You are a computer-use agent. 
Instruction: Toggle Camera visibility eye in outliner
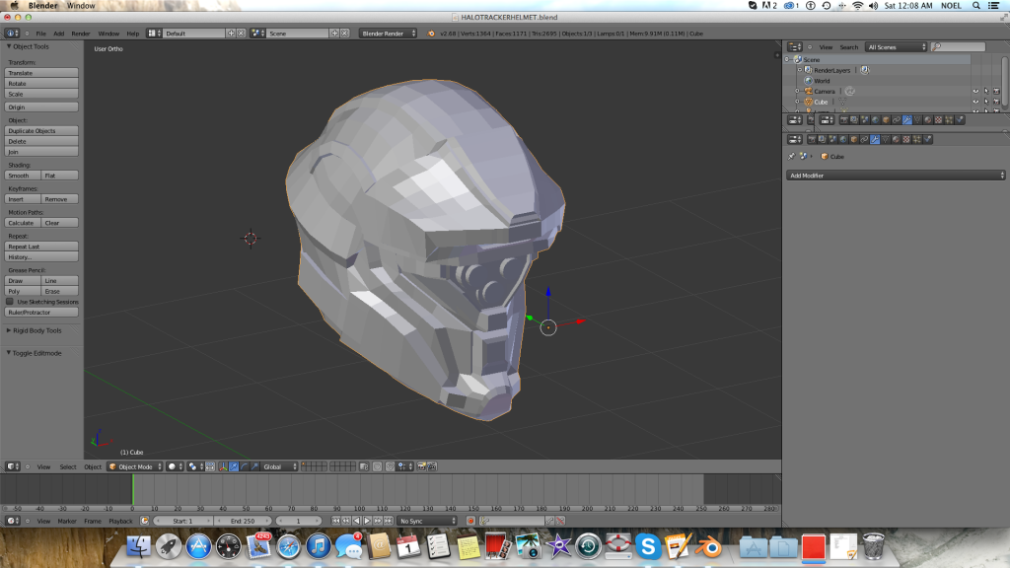[975, 92]
